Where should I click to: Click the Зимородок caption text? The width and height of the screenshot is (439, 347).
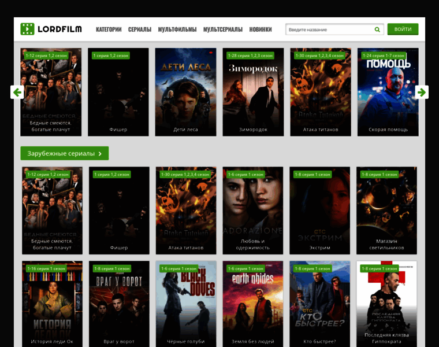[253, 130]
